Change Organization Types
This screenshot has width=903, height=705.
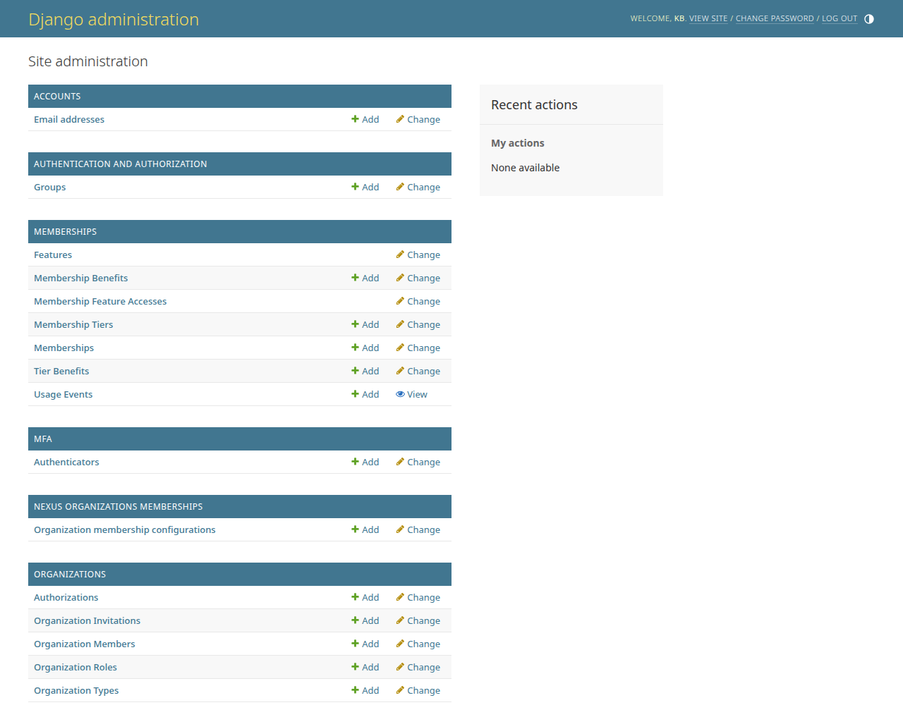point(418,690)
